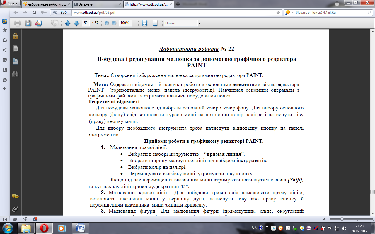Open password manager wand key icon
Screen dimensions: 375x234
point(43,13)
